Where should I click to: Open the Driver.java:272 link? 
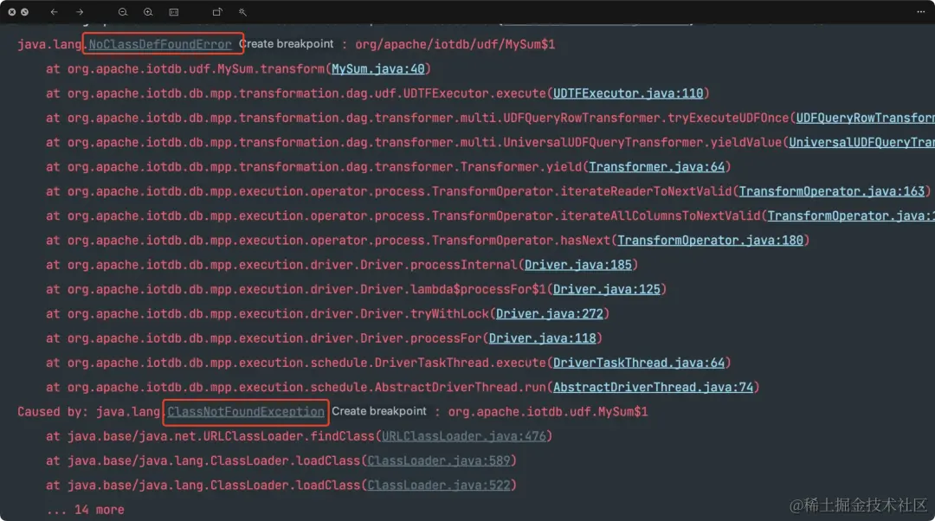[549, 313]
